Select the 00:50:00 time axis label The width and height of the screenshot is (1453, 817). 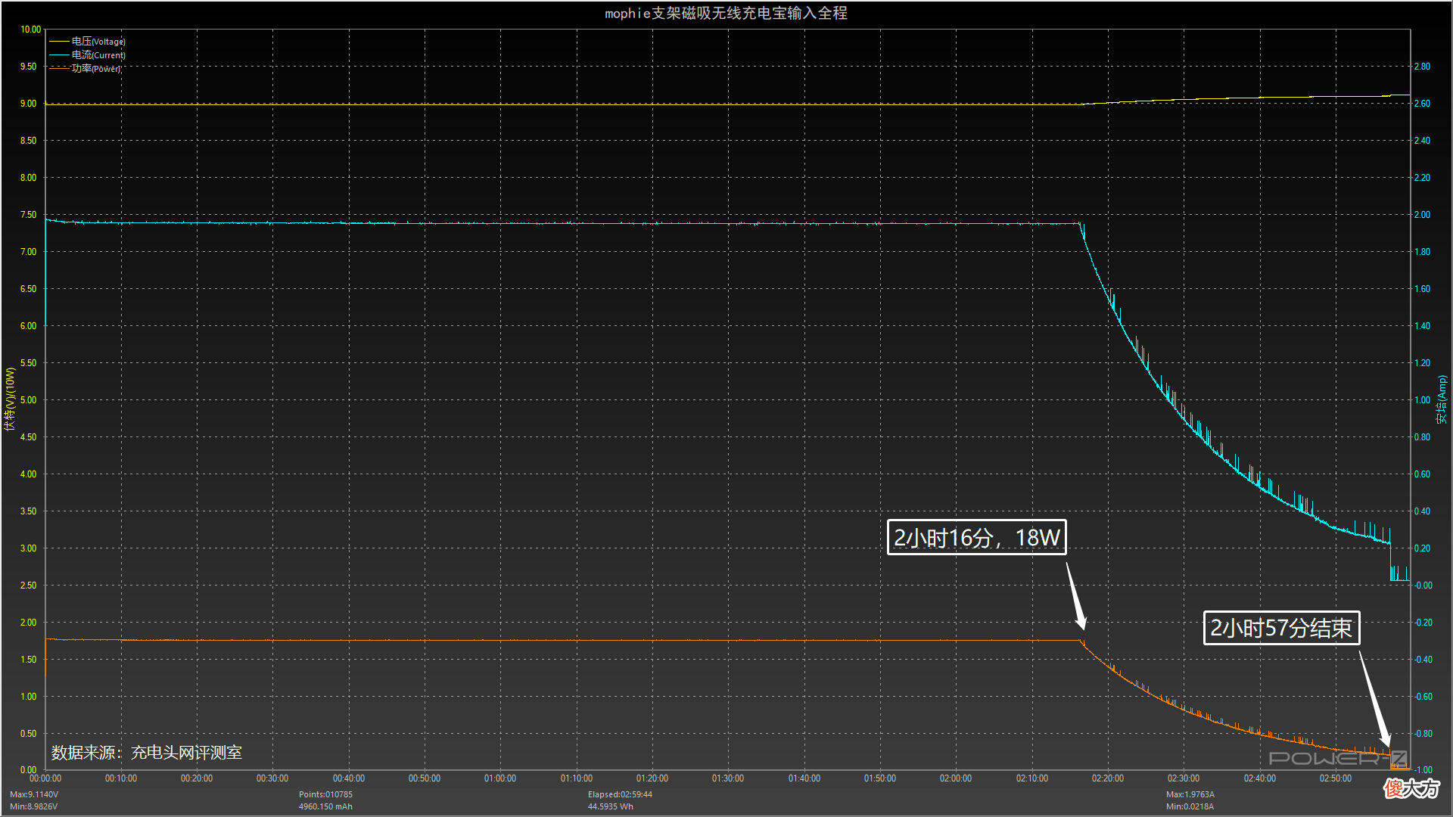coord(425,778)
